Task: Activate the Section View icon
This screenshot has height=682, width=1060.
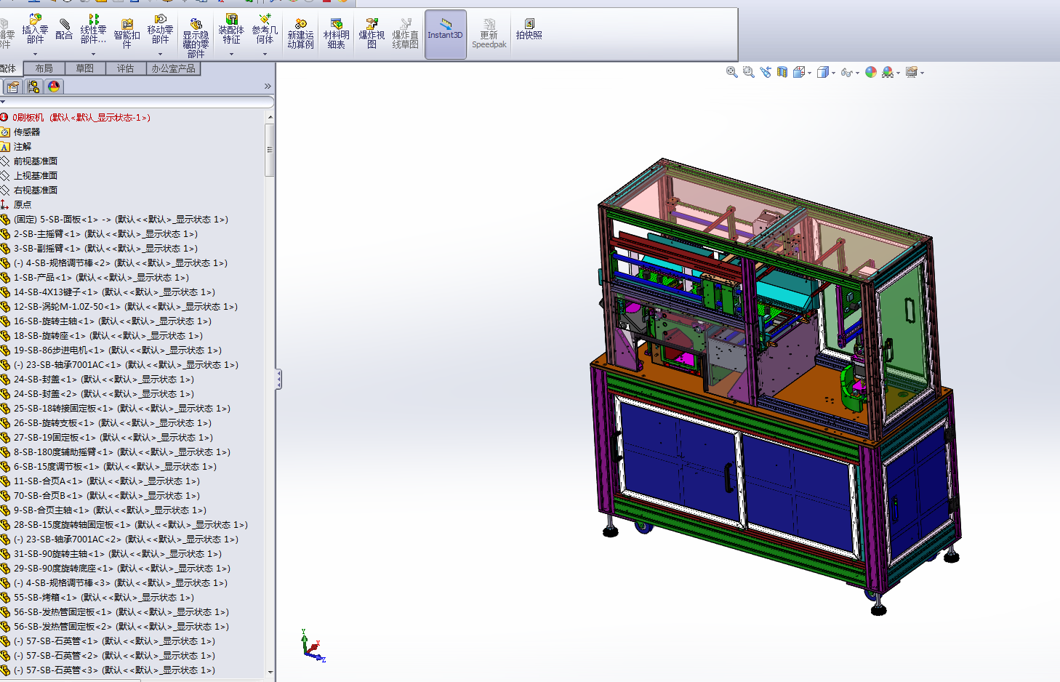Action: point(782,72)
